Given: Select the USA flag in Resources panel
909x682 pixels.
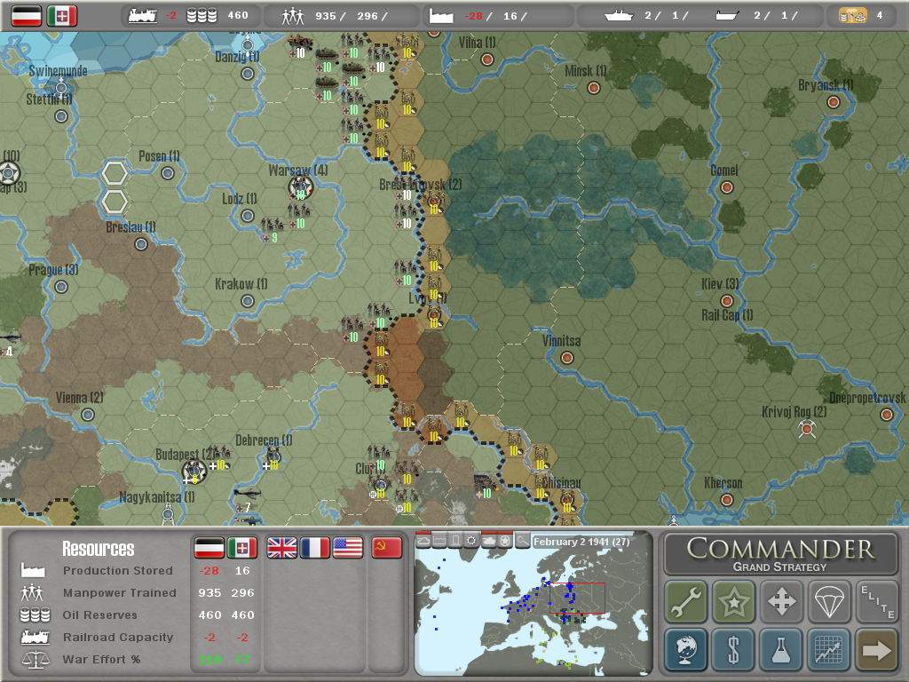Looking at the screenshot, I should point(348,548).
